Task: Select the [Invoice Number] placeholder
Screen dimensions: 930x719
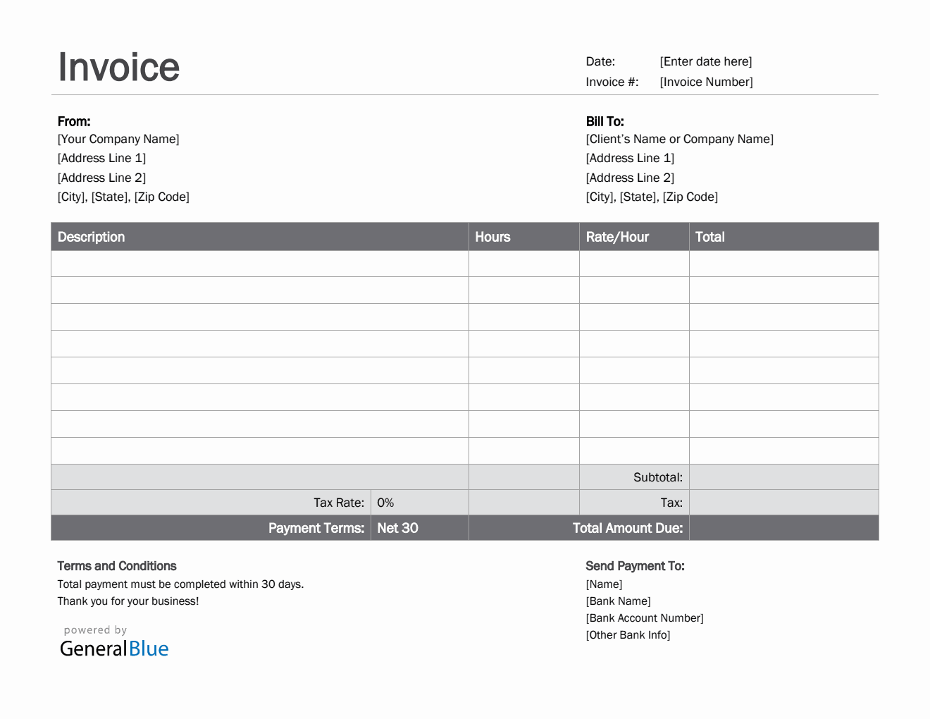Action: pyautogui.click(x=706, y=82)
